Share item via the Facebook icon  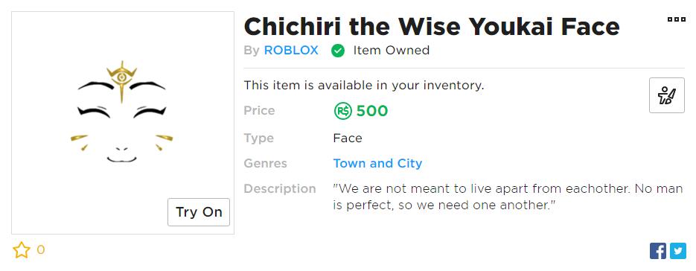658,251
